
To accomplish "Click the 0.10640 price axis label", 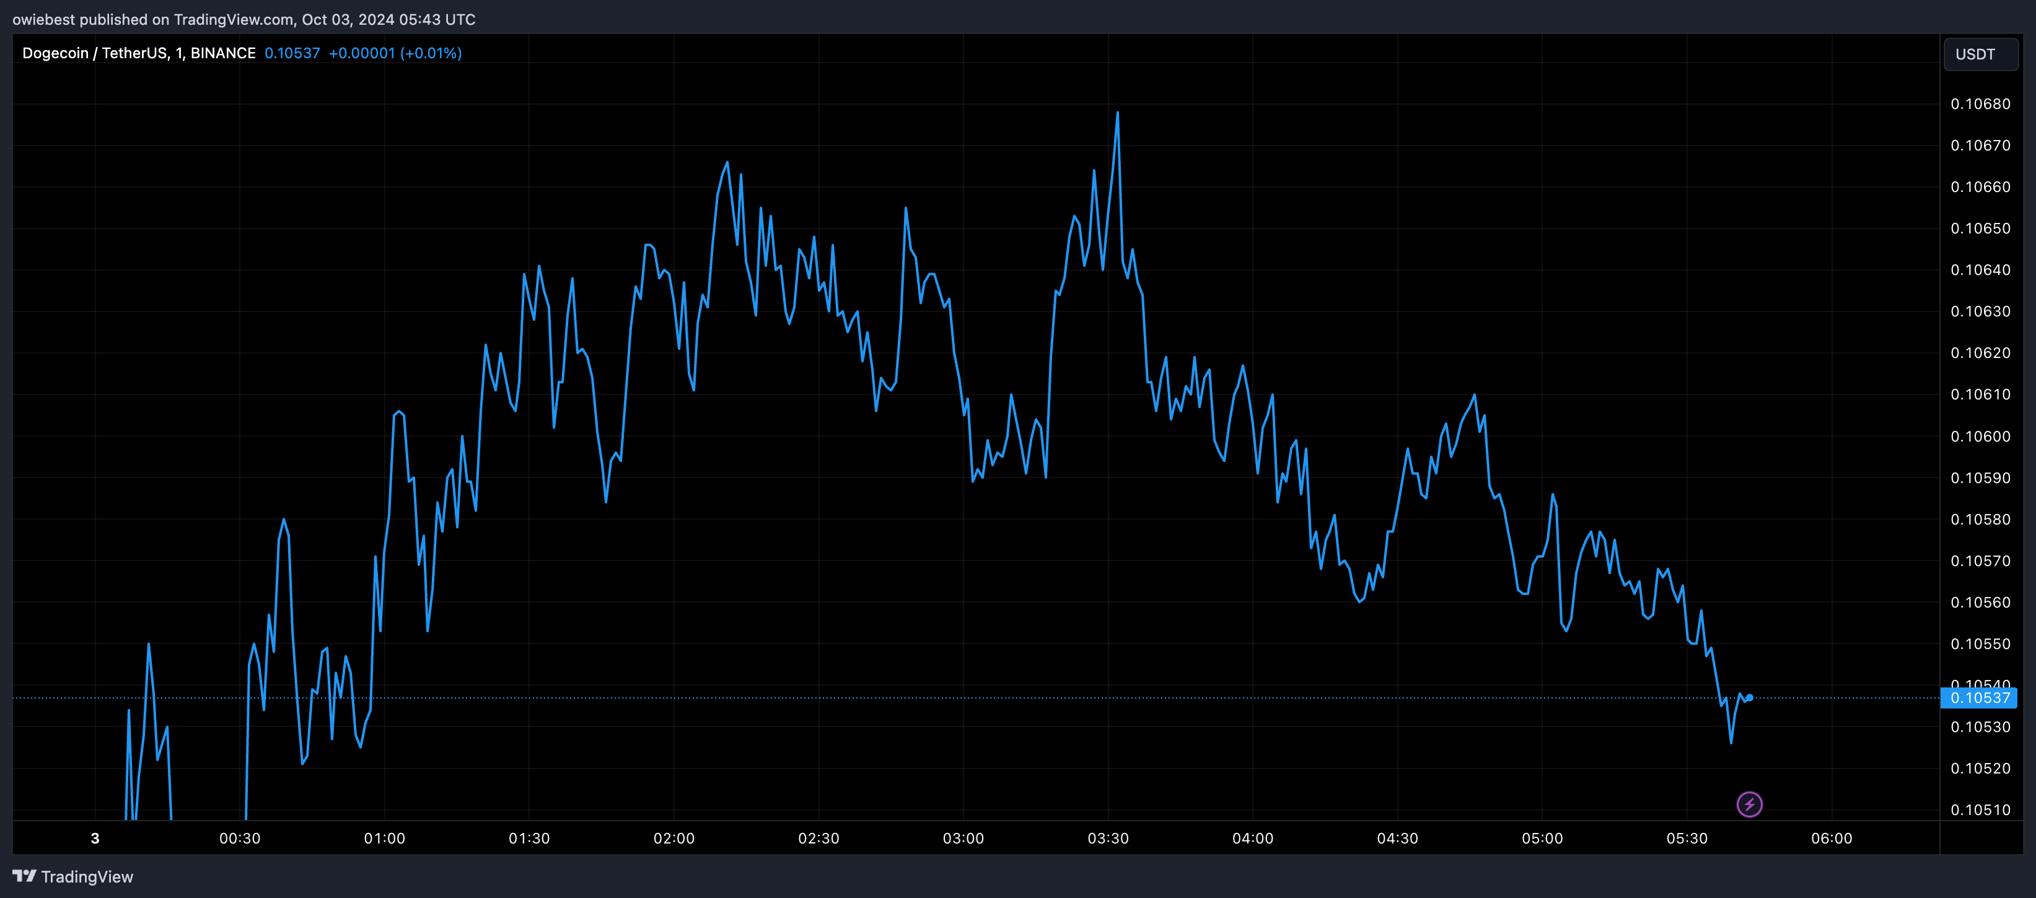I will coord(1980,270).
